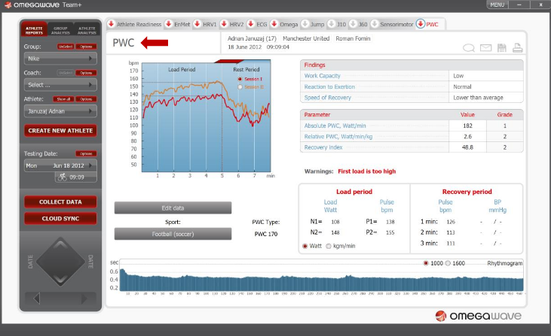
Task: Click the 'First load is too high' warning
Action: click(x=367, y=171)
